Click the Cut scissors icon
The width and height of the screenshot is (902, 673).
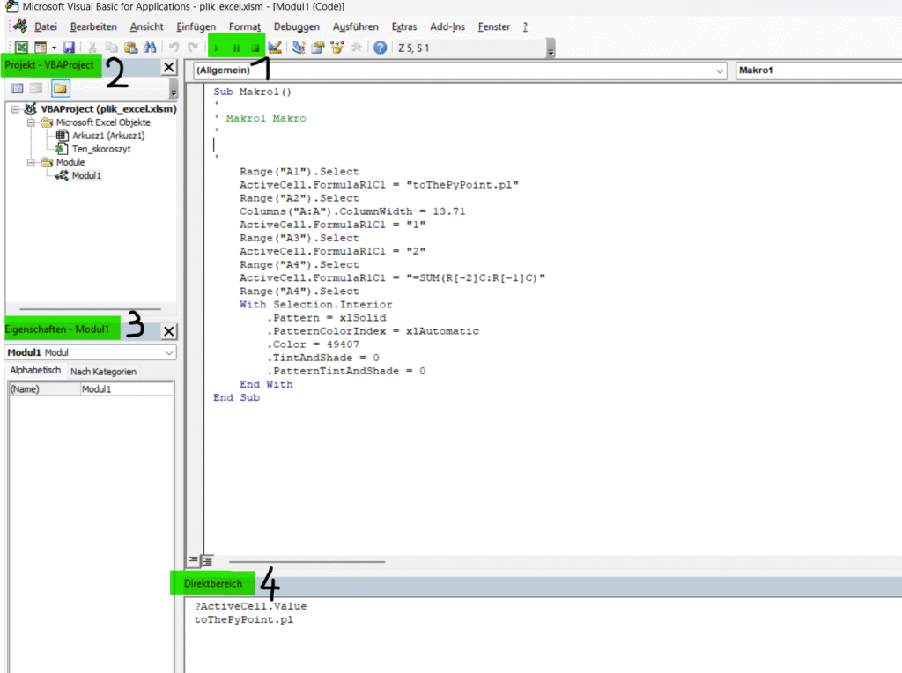(92, 48)
